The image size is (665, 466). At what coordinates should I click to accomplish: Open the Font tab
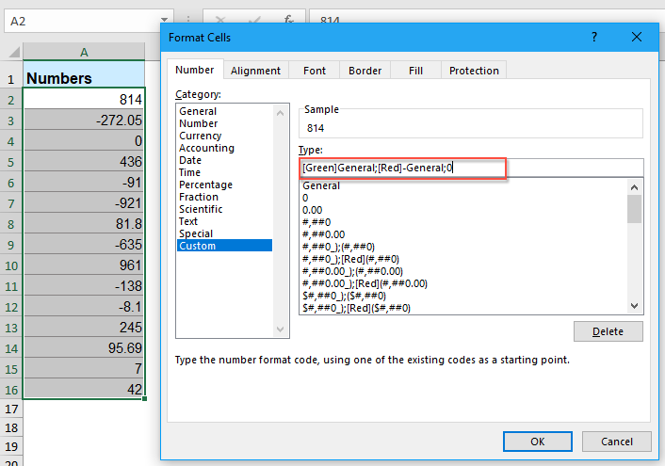[x=315, y=71]
